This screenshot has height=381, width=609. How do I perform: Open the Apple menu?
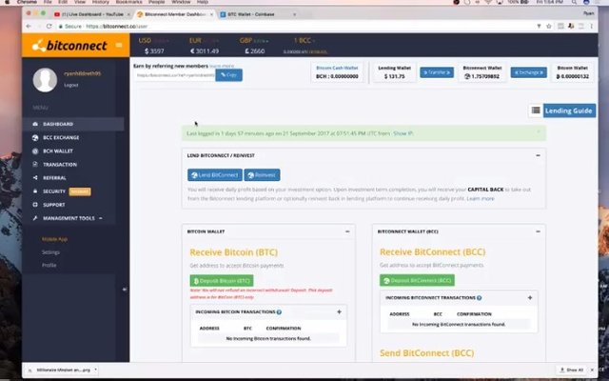click(x=7, y=2)
